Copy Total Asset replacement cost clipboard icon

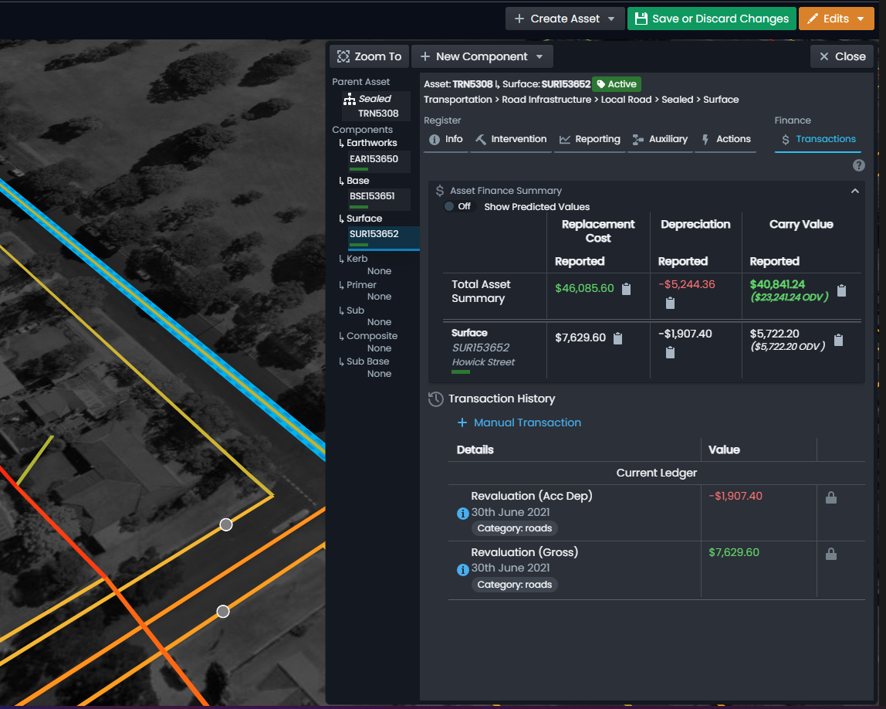coord(626,289)
